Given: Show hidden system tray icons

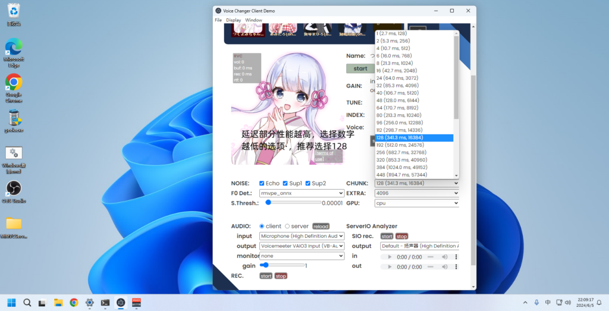Looking at the screenshot, I should pyautogui.click(x=525, y=303).
